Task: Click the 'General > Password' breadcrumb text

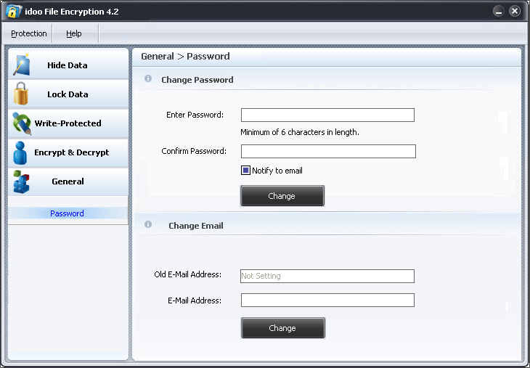Action: click(x=185, y=56)
